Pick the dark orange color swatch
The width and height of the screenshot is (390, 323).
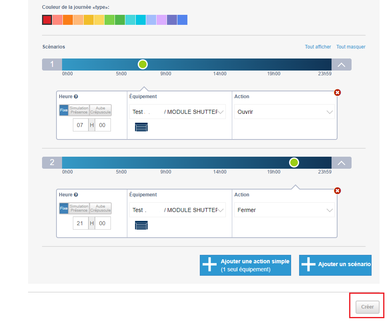(68, 20)
